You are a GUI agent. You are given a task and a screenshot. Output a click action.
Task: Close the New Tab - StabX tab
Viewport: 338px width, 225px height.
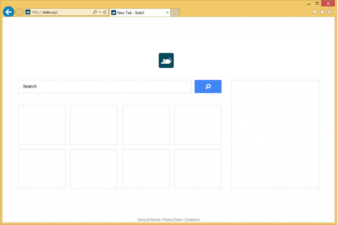click(167, 13)
